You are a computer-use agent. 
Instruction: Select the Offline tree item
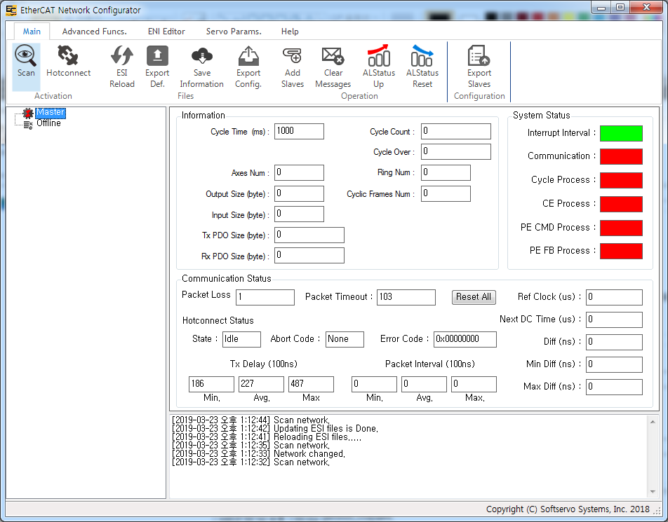48,123
